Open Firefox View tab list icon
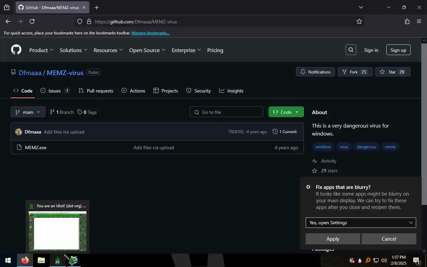Viewport: 427px width, 267px height. [x=7, y=7]
